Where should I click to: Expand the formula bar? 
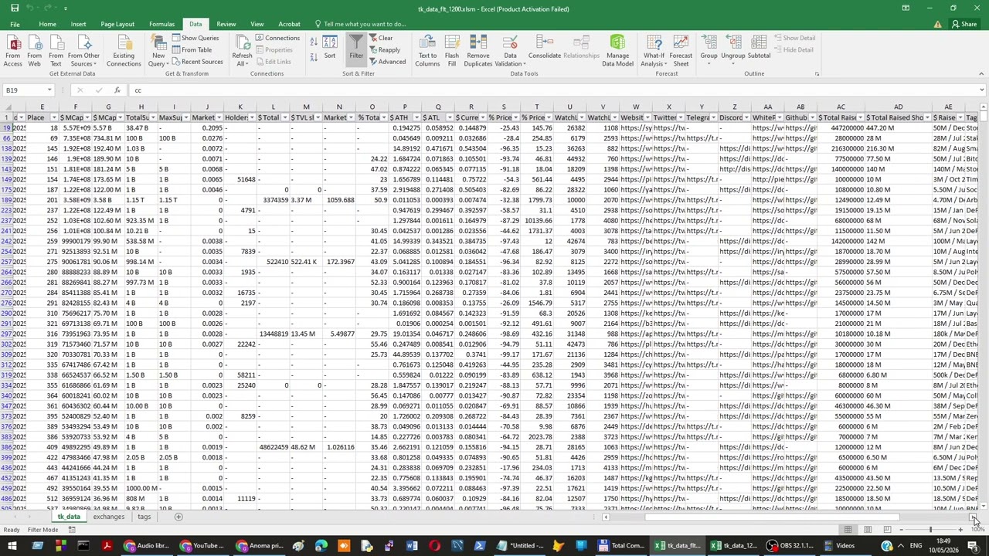tap(981, 90)
